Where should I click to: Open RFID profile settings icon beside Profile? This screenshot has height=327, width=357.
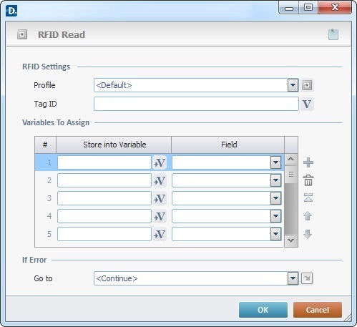[307, 85]
